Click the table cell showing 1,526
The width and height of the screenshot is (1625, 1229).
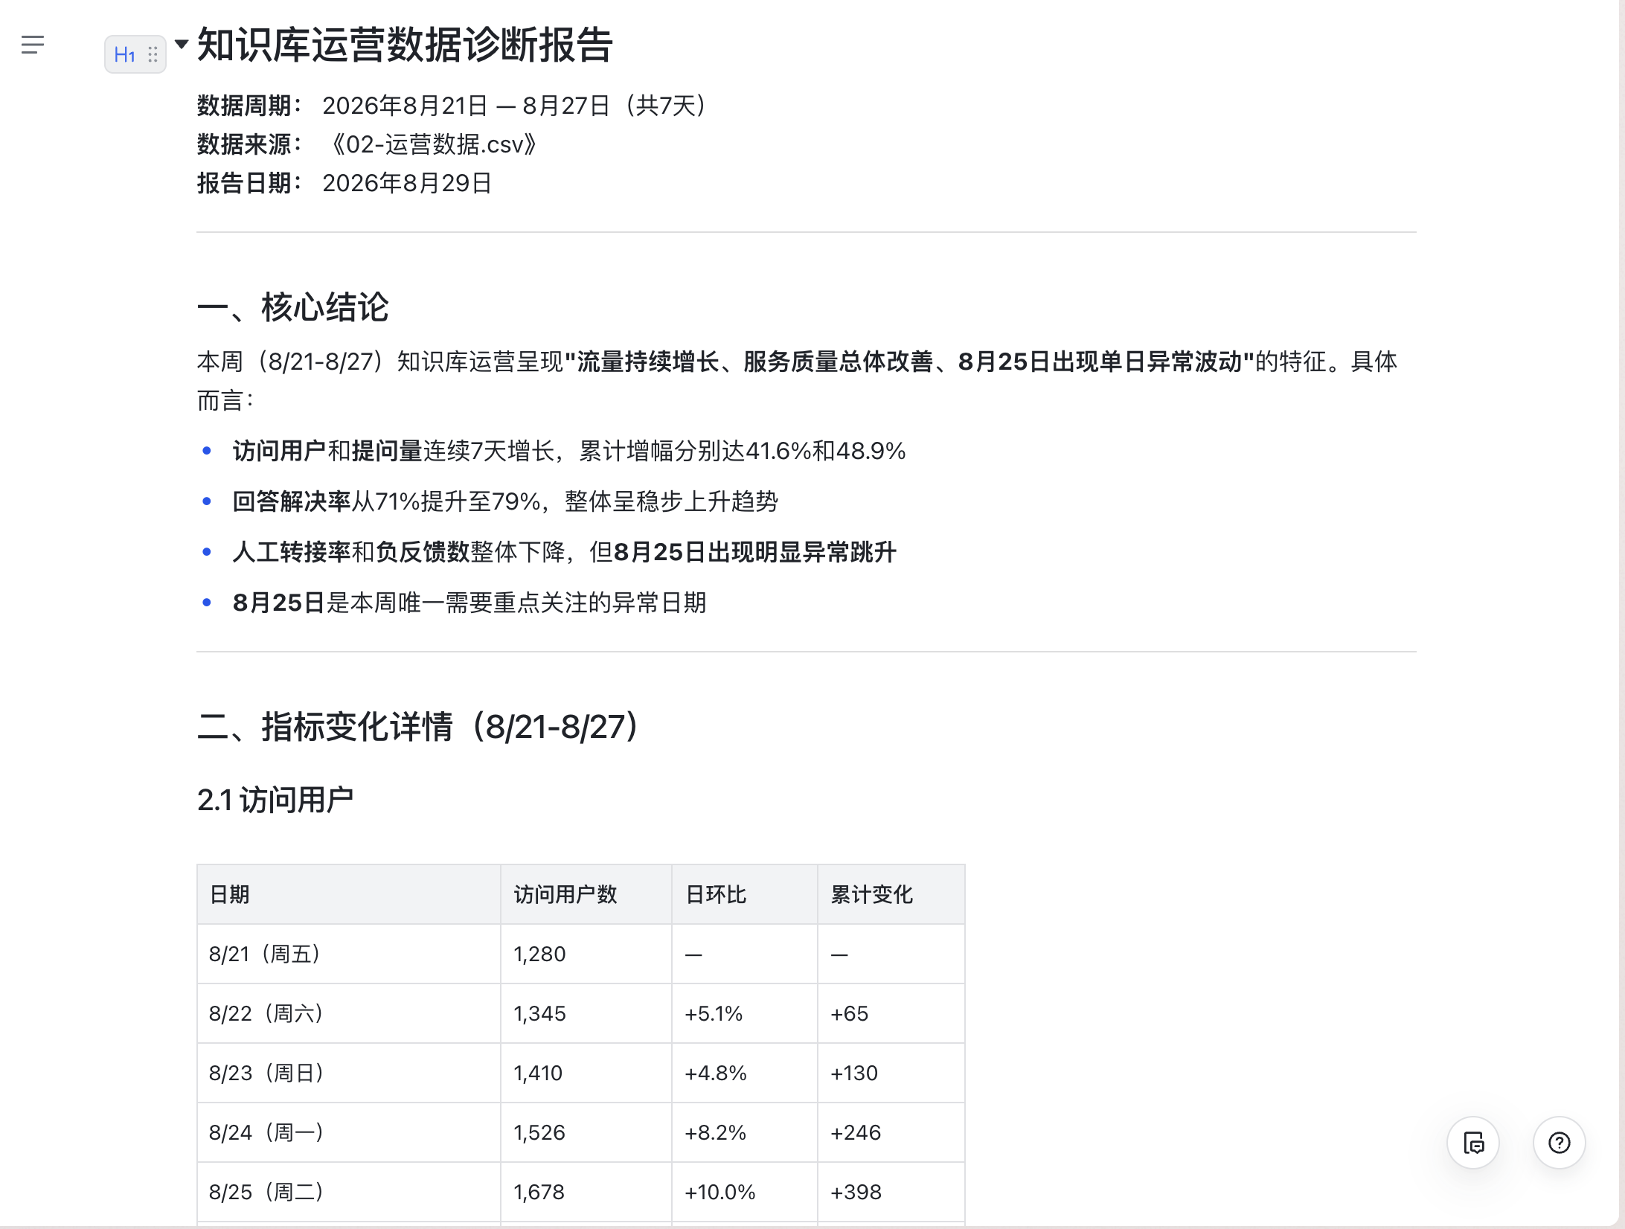[x=586, y=1132]
